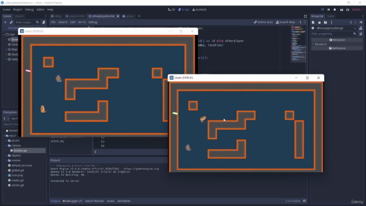
Task: Switch to the Script workspace
Action: tap(184, 10)
